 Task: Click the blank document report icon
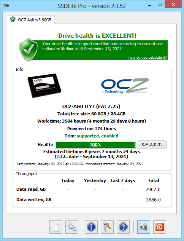[x=56, y=227]
